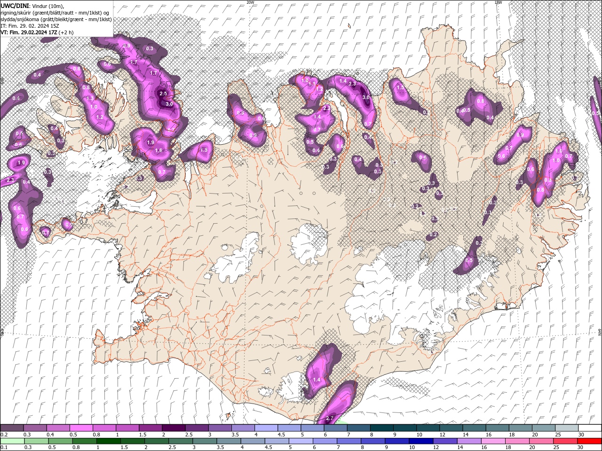Click the darkest purple 2–2.5 snow scale swatch

pyautogui.click(x=174, y=428)
